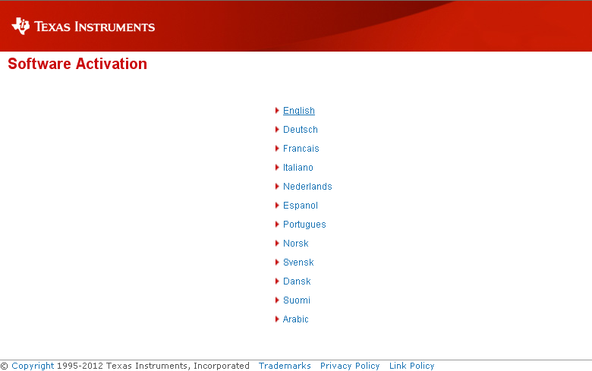Select the Francais language option
The width and height of the screenshot is (592, 371).
pyautogui.click(x=301, y=149)
